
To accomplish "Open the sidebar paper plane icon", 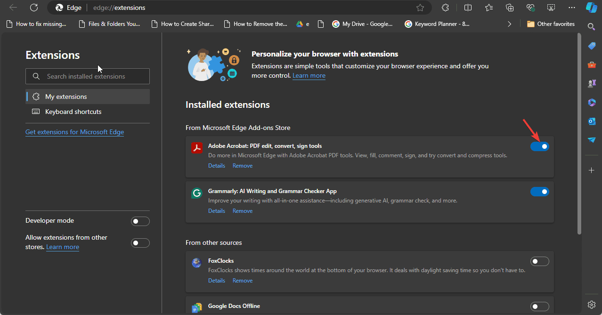I will [592, 140].
